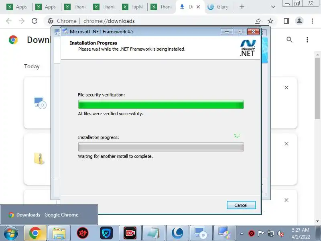Open the red gear app in taskbar
This screenshot has width=321, height=241.
pyautogui.click(x=83, y=233)
